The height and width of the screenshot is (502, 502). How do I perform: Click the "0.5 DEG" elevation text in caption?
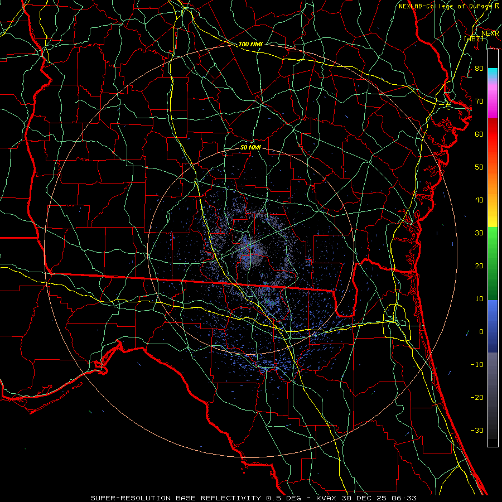pos(283,498)
